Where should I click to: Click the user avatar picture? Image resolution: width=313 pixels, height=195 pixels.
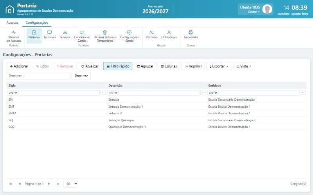tap(267, 9)
